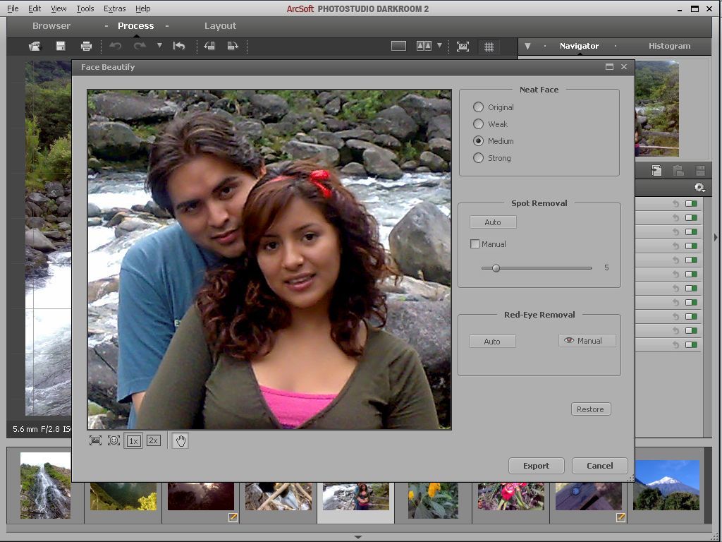Set preview zoom to 2x
The height and width of the screenshot is (542, 722).
[153, 441]
